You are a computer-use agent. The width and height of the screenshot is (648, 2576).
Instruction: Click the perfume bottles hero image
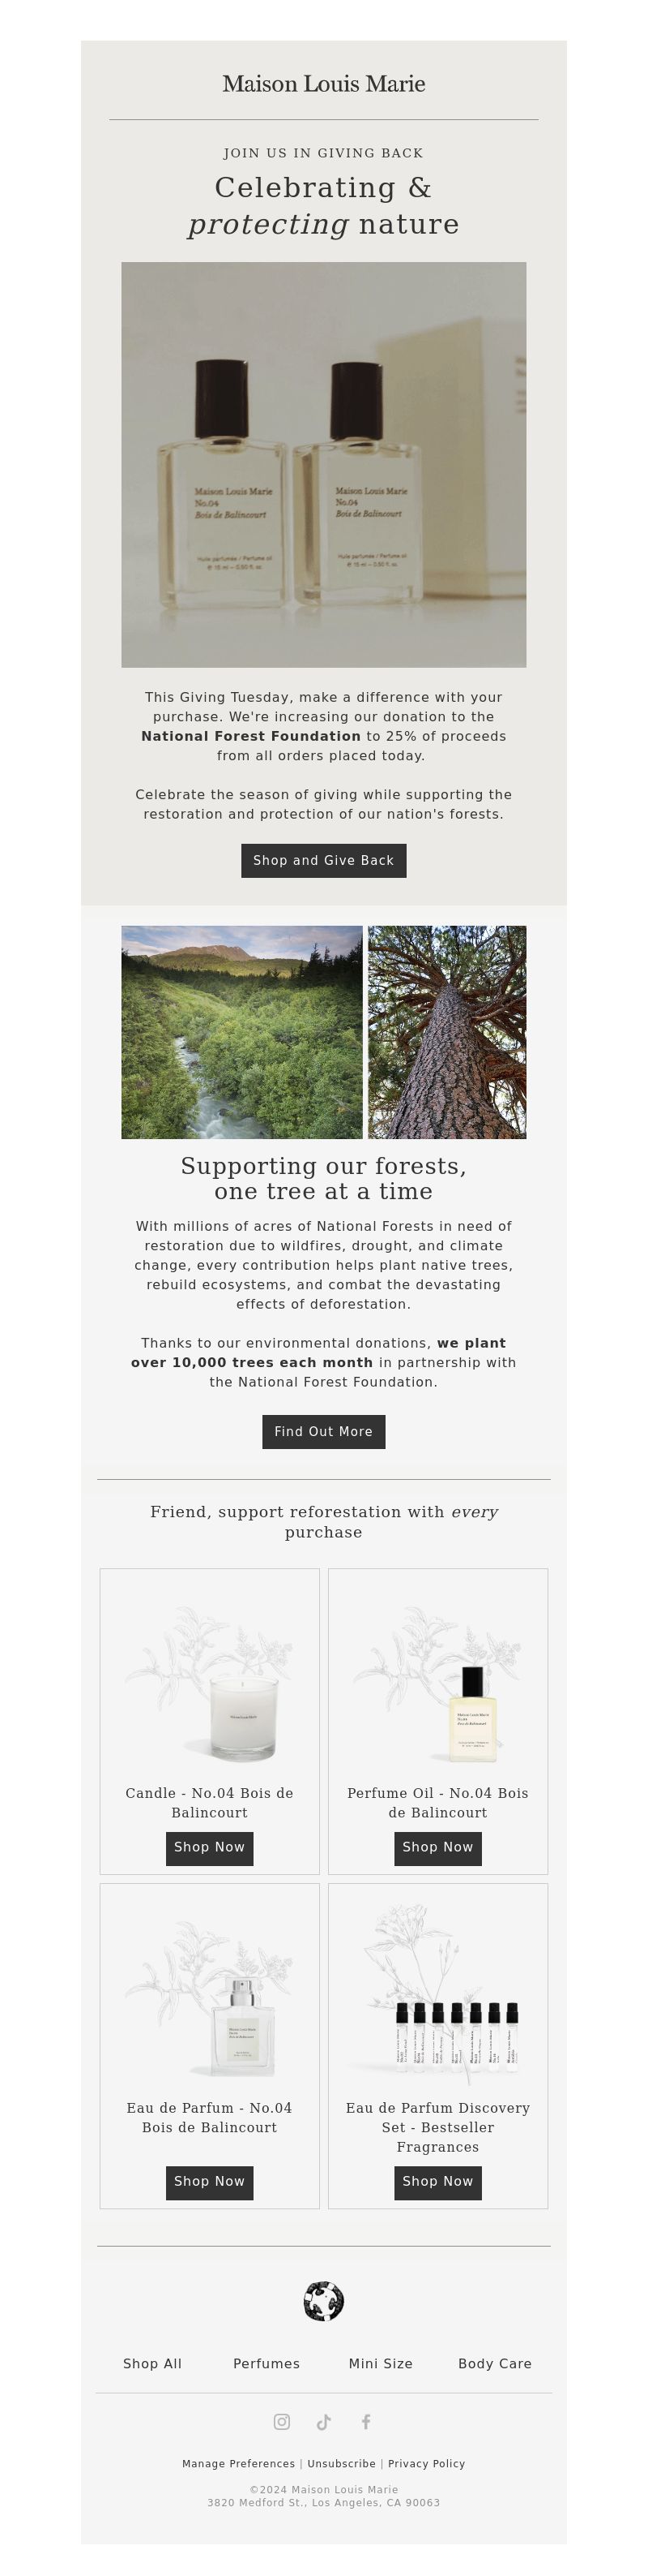pyautogui.click(x=323, y=464)
